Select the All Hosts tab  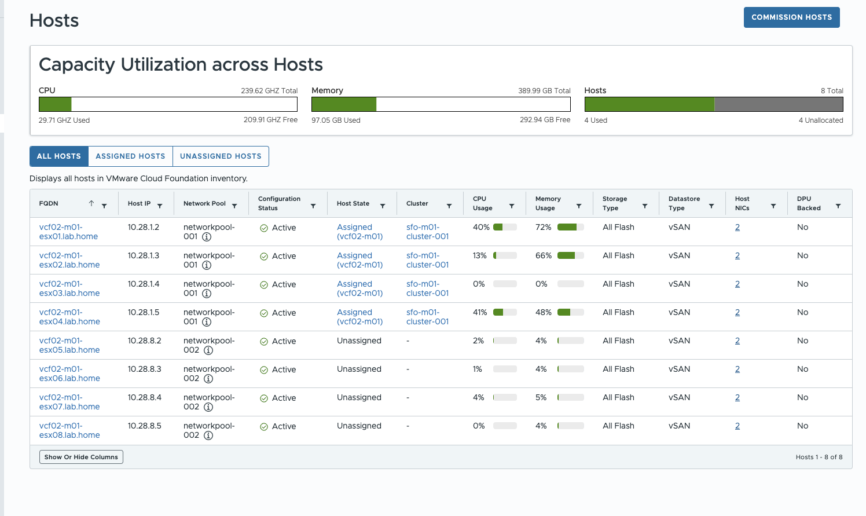click(x=58, y=156)
